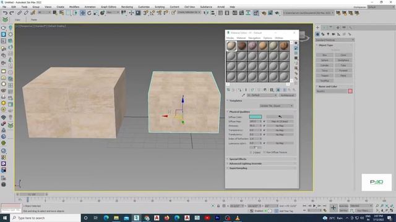
Task: Select Shapes category in command panel
Action: 323,34
